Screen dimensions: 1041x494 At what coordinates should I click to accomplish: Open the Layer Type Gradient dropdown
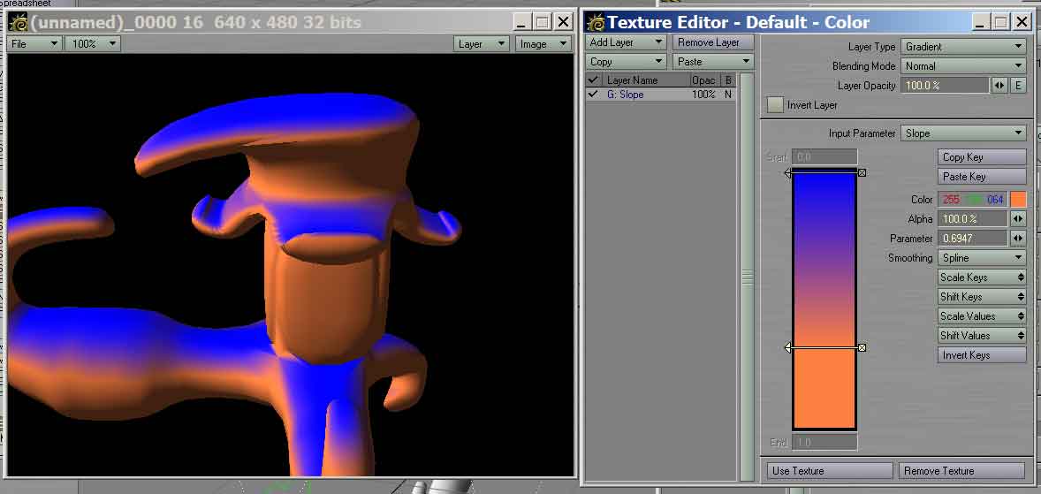(x=963, y=47)
